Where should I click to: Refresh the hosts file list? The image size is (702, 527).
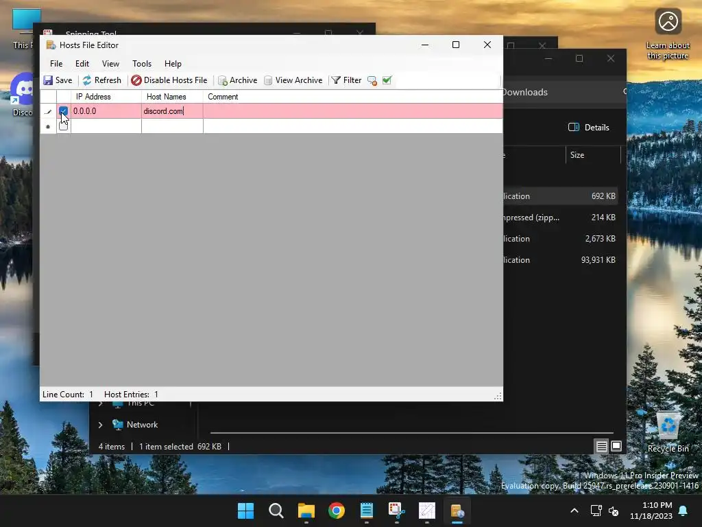tap(101, 80)
